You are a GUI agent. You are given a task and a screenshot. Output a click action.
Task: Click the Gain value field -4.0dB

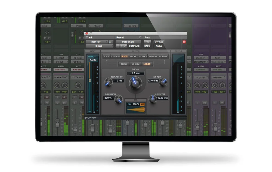(93, 60)
